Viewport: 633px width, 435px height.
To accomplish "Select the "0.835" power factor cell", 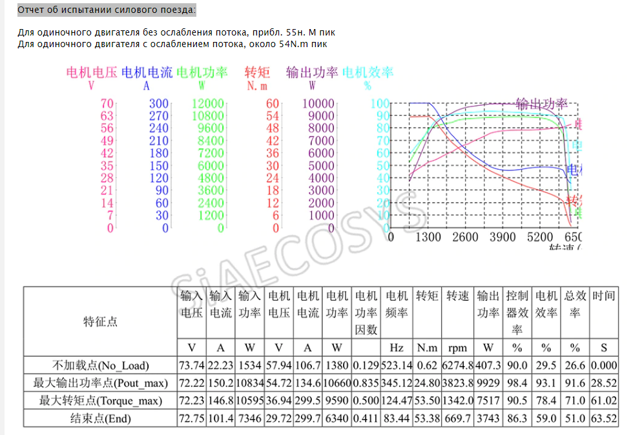I will (x=366, y=383).
